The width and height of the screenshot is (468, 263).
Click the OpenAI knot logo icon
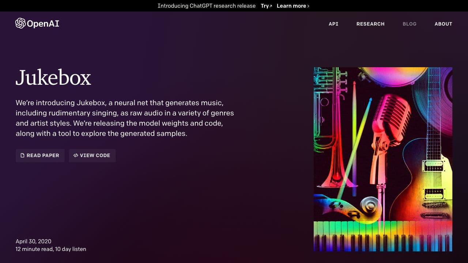tap(20, 23)
